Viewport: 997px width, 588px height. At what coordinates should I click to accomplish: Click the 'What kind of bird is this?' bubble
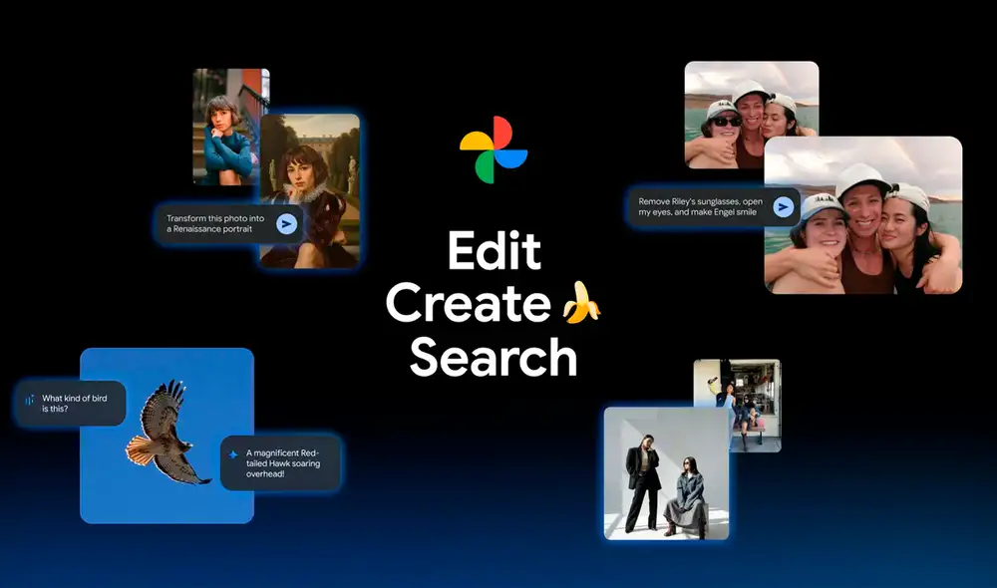point(71,403)
